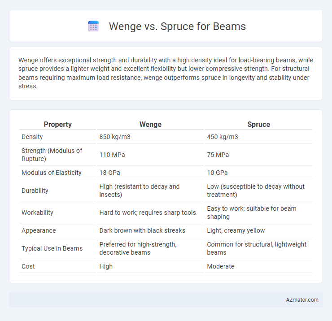Click 'Dark brown with black streaks' cell
This screenshot has width=332, height=321.
[142, 230]
